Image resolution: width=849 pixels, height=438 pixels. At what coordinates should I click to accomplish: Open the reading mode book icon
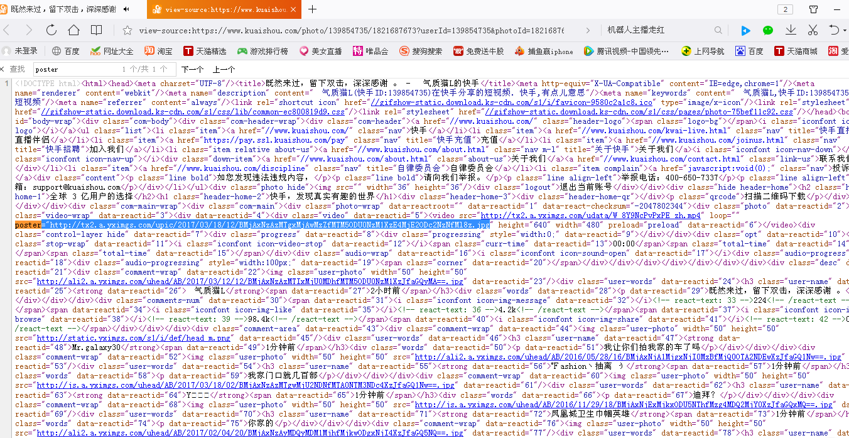[x=96, y=30]
